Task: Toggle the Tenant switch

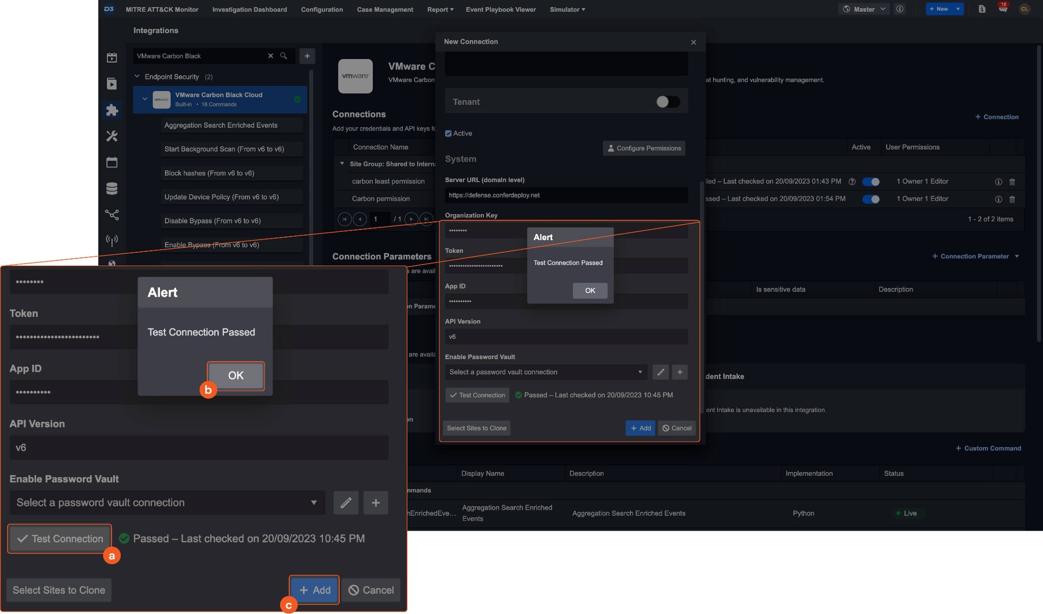Action: point(668,102)
